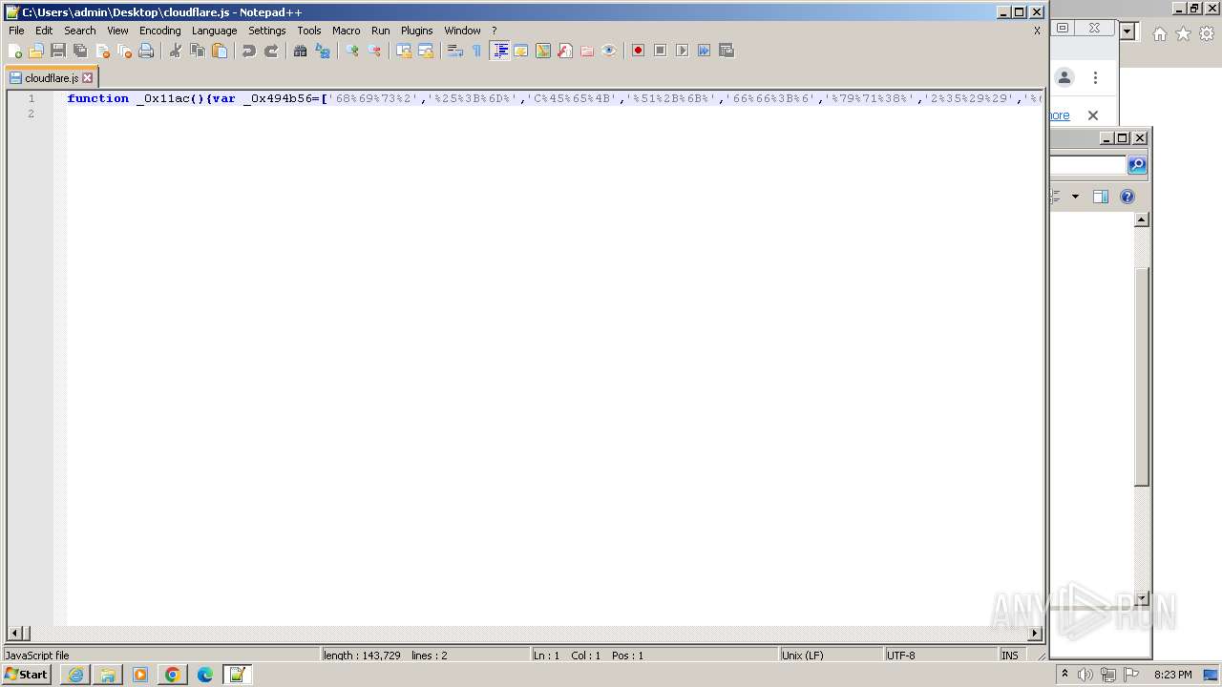Click the Save All toolbar icon
The image size is (1222, 687).
[80, 51]
